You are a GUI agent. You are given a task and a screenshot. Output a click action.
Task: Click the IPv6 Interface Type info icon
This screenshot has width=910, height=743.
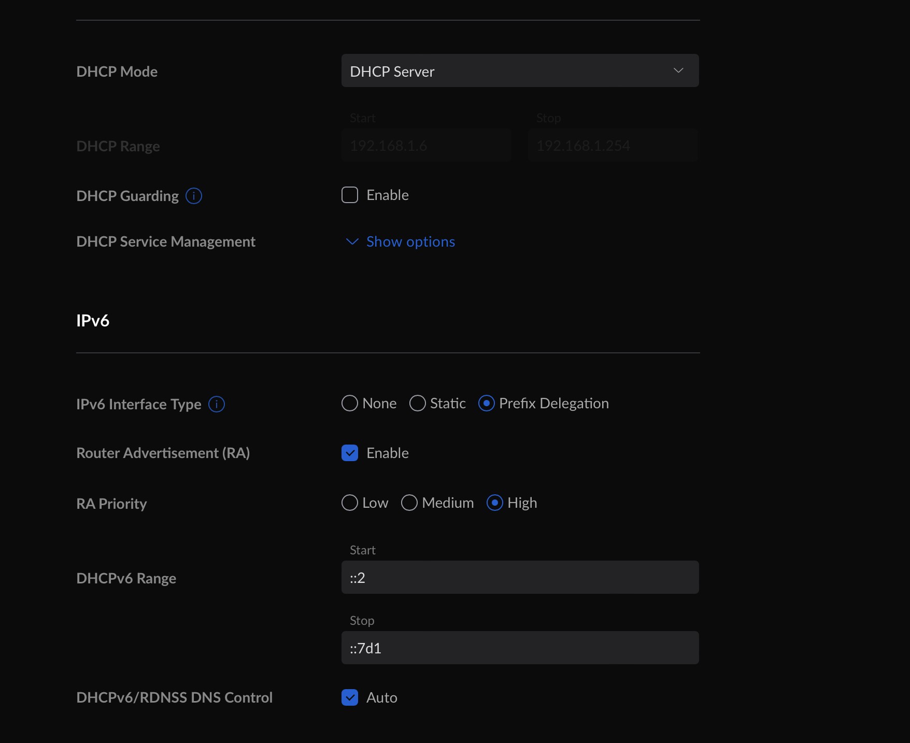217,404
